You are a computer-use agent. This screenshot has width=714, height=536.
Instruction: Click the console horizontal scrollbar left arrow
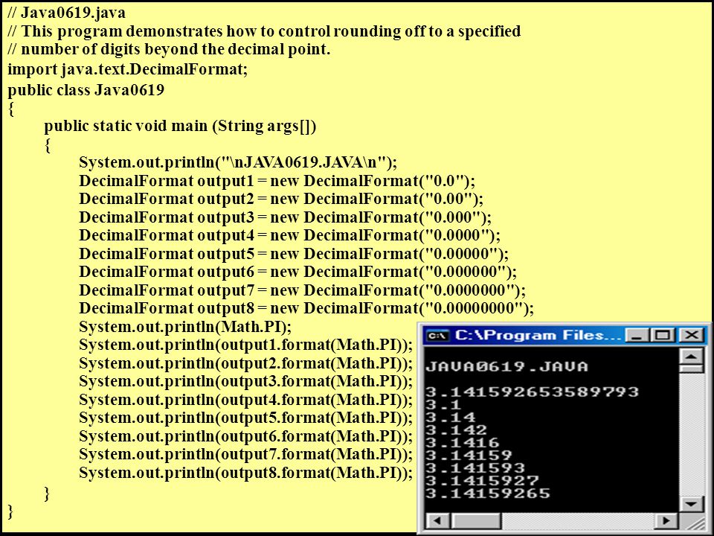click(437, 520)
